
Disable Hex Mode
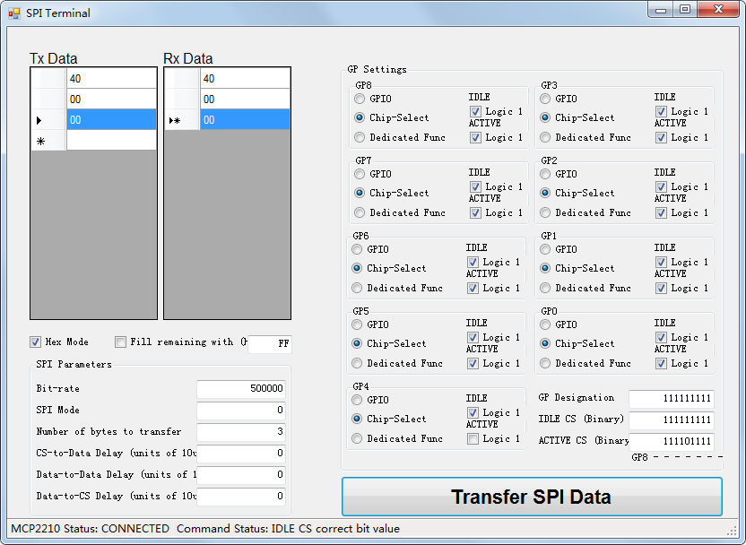(35, 342)
